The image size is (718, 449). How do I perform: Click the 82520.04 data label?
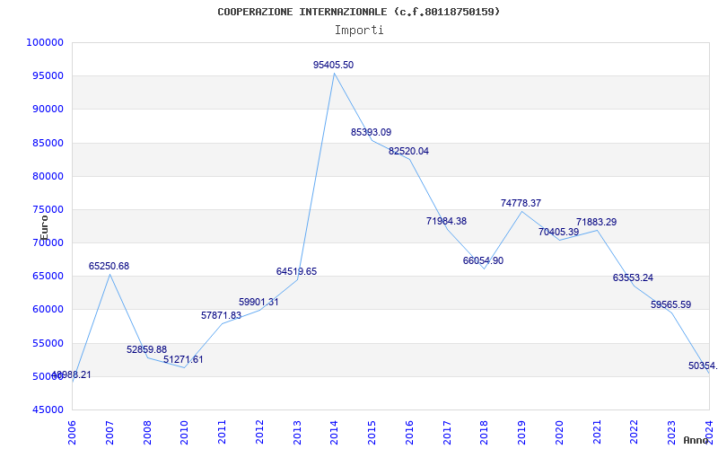[x=408, y=151]
